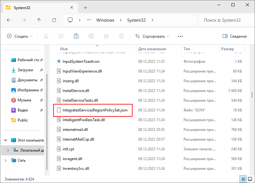The image size is (255, 183).
Task: Select the System32 tab
Action: pos(40,8)
